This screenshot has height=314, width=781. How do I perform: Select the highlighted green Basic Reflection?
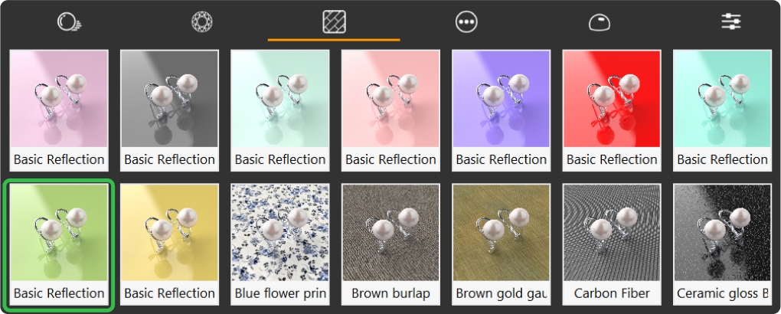pyautogui.click(x=59, y=244)
